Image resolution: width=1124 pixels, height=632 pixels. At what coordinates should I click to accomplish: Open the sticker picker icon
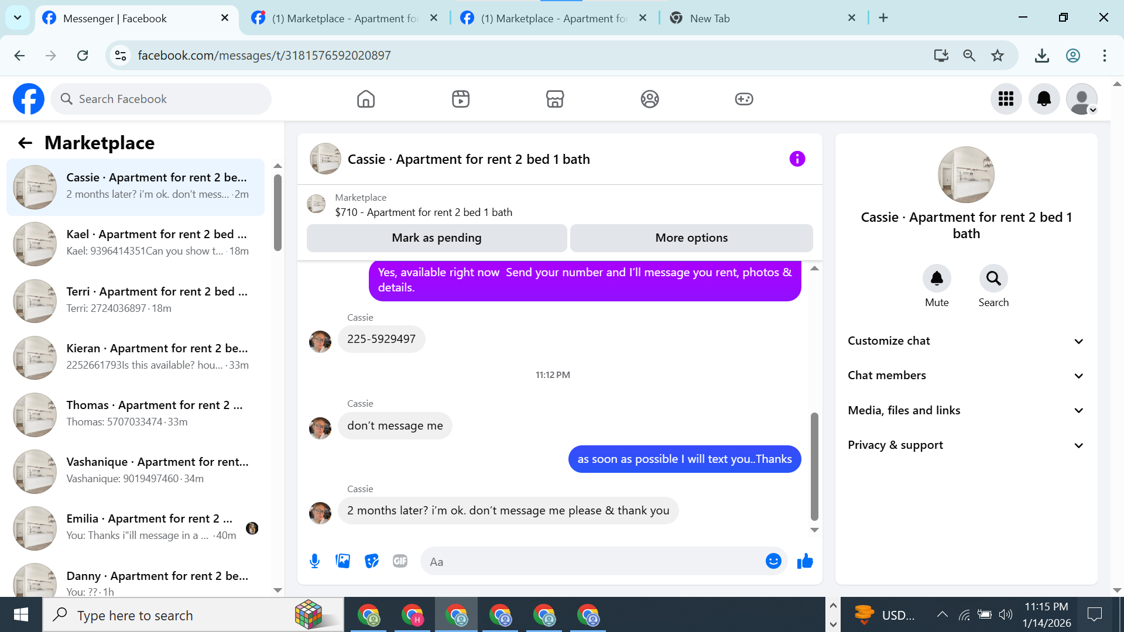pyautogui.click(x=372, y=561)
